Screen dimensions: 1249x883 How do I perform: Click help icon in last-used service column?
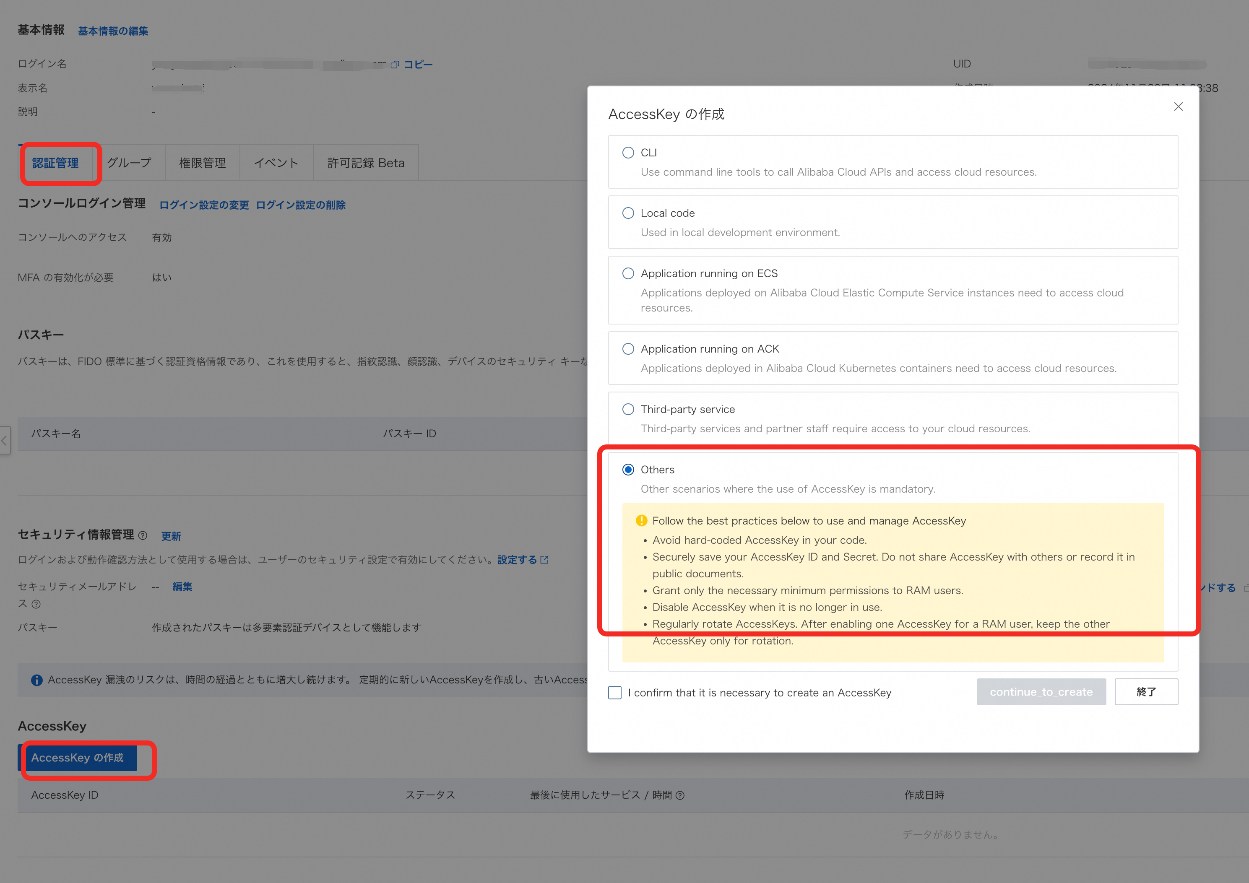pos(680,795)
